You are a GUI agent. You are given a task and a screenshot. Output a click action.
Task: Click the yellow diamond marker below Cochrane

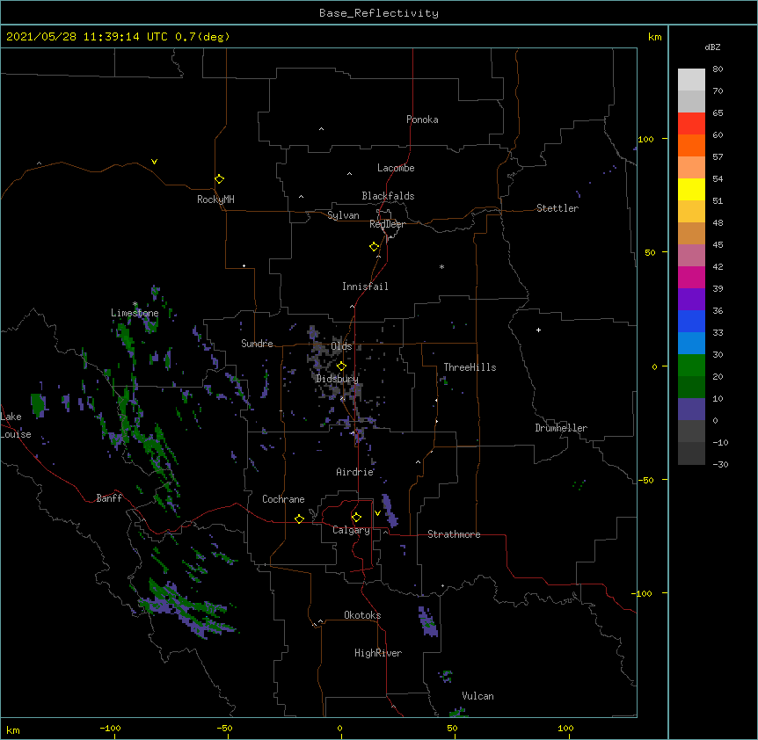click(299, 519)
